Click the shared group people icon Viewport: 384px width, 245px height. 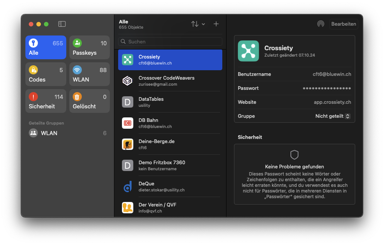33,133
